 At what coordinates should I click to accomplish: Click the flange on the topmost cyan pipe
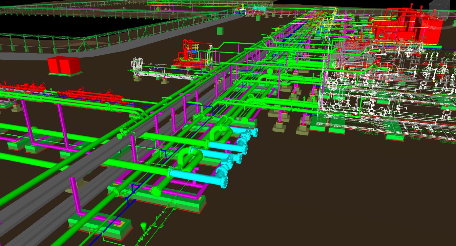point(252,133)
